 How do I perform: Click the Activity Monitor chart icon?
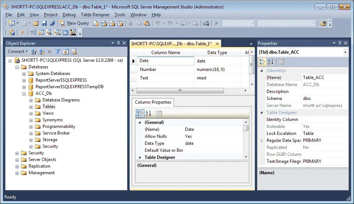(x=206, y=23)
